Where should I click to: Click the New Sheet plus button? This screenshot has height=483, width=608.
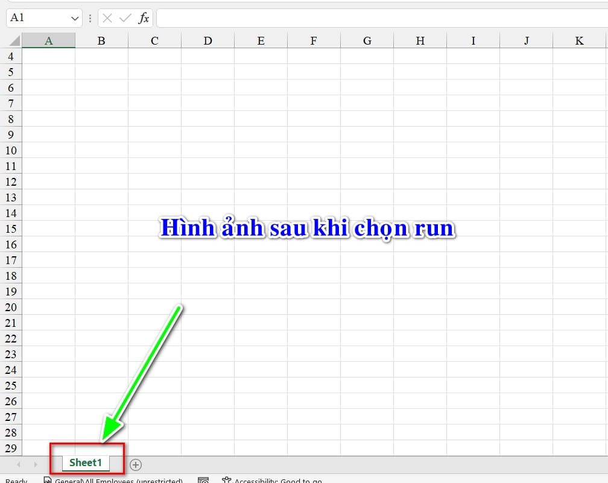[136, 465]
